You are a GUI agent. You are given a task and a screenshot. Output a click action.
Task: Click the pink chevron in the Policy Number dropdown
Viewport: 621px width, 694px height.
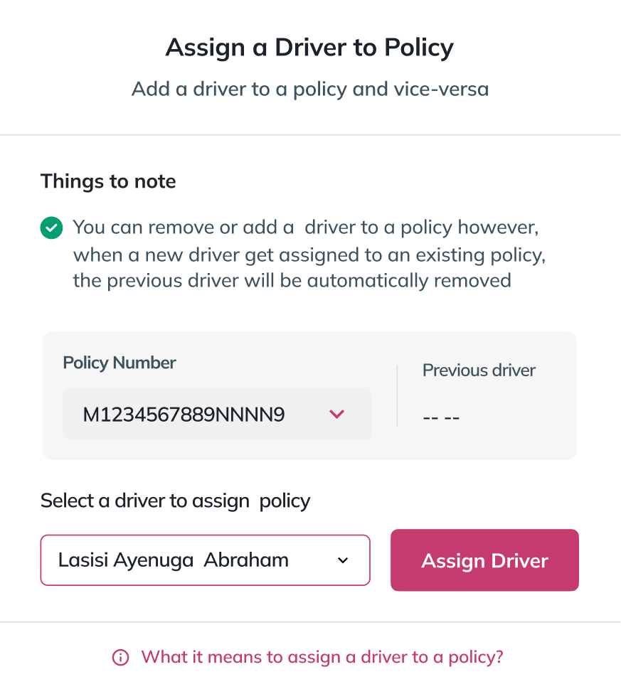click(337, 414)
